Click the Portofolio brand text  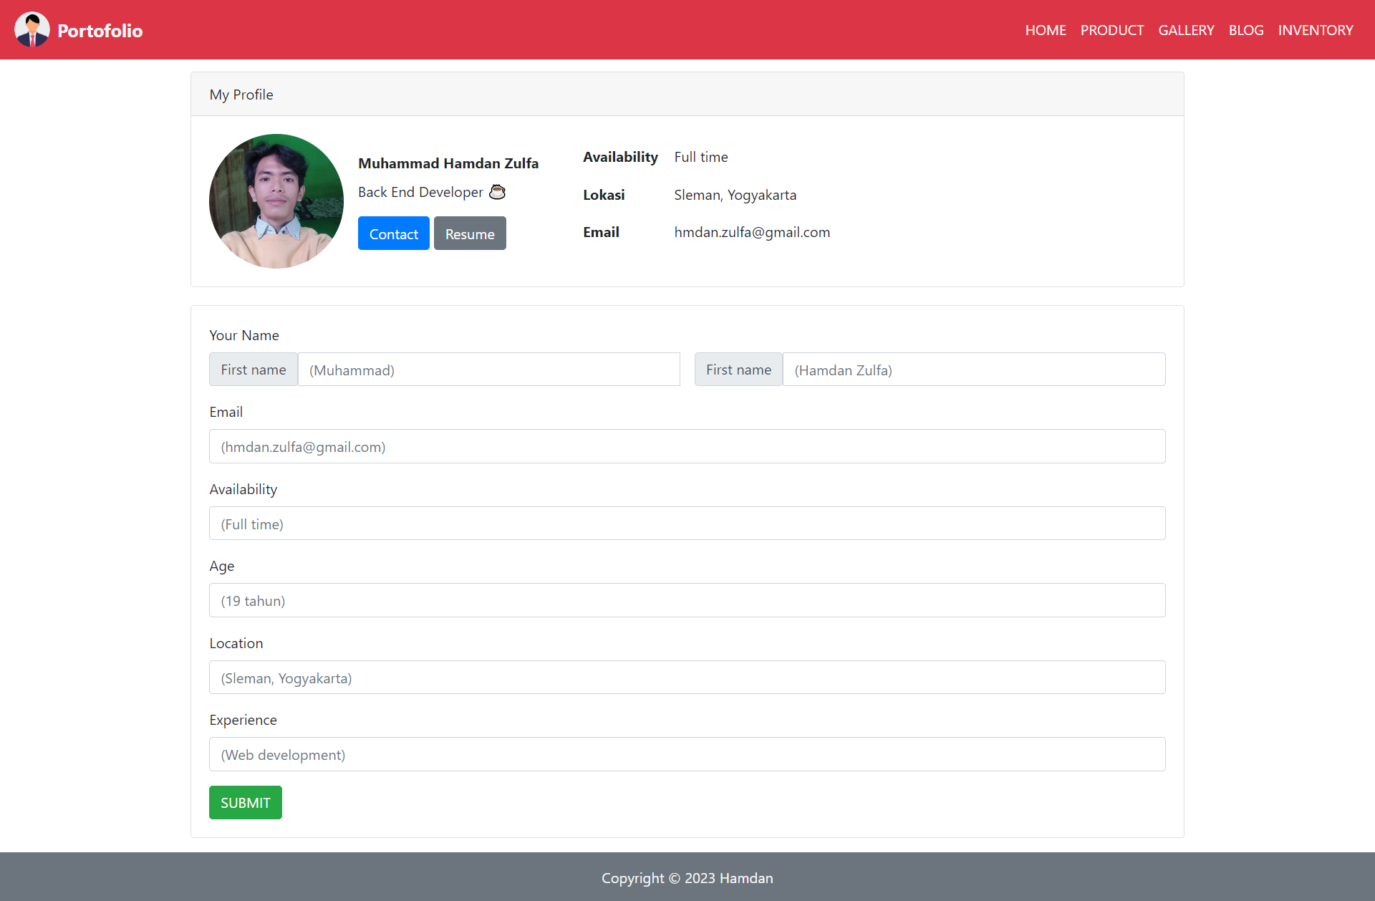(x=100, y=31)
